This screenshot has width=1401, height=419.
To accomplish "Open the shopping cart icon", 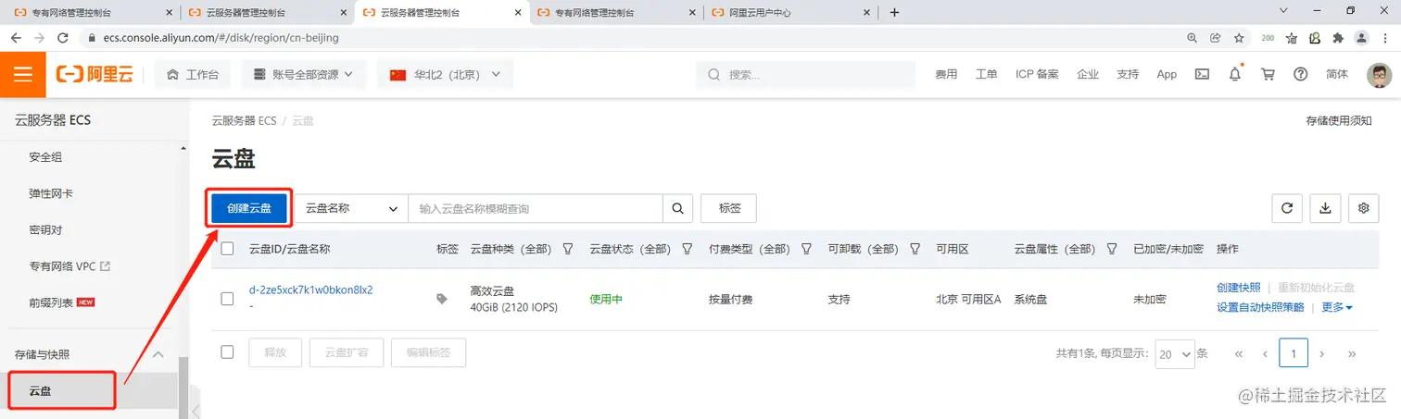I will tap(1268, 75).
